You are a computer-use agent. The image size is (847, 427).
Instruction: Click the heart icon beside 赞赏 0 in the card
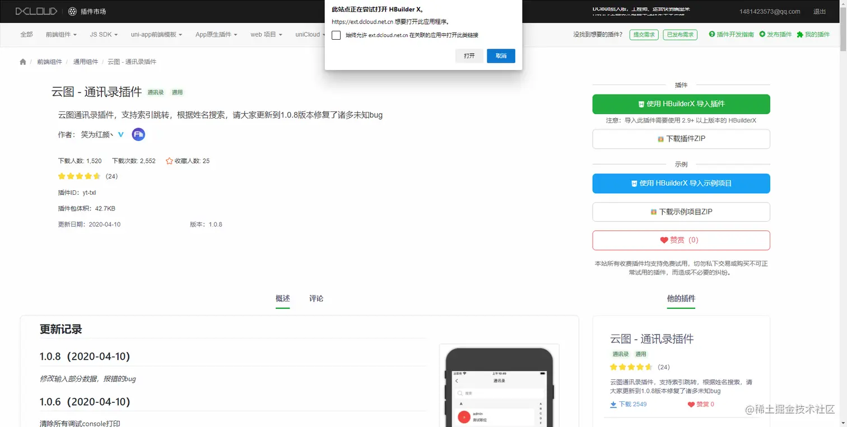[x=691, y=405]
